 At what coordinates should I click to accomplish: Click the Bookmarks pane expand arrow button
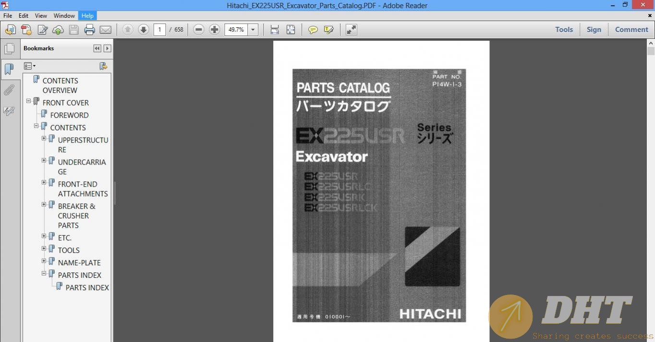coord(107,48)
